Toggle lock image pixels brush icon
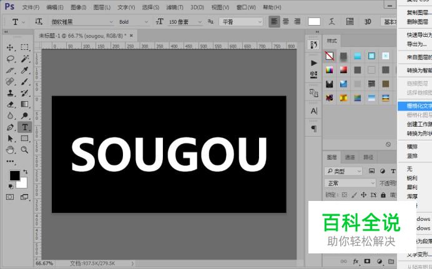Image resolution: width=432 pixels, height=269 pixels. point(355,195)
